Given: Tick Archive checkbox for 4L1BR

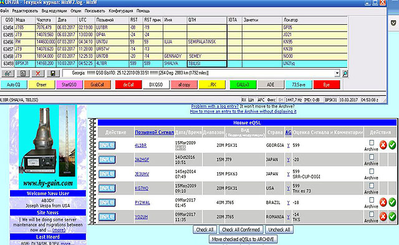Looking at the screenshot, I should pos(372,142).
